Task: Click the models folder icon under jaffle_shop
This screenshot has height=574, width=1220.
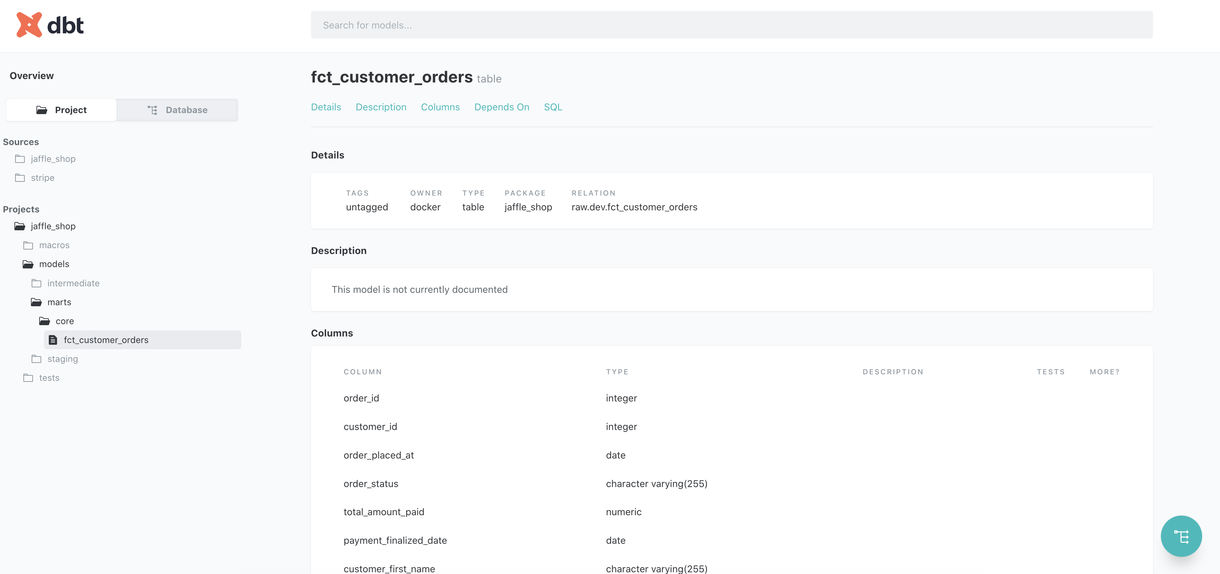Action: click(27, 264)
